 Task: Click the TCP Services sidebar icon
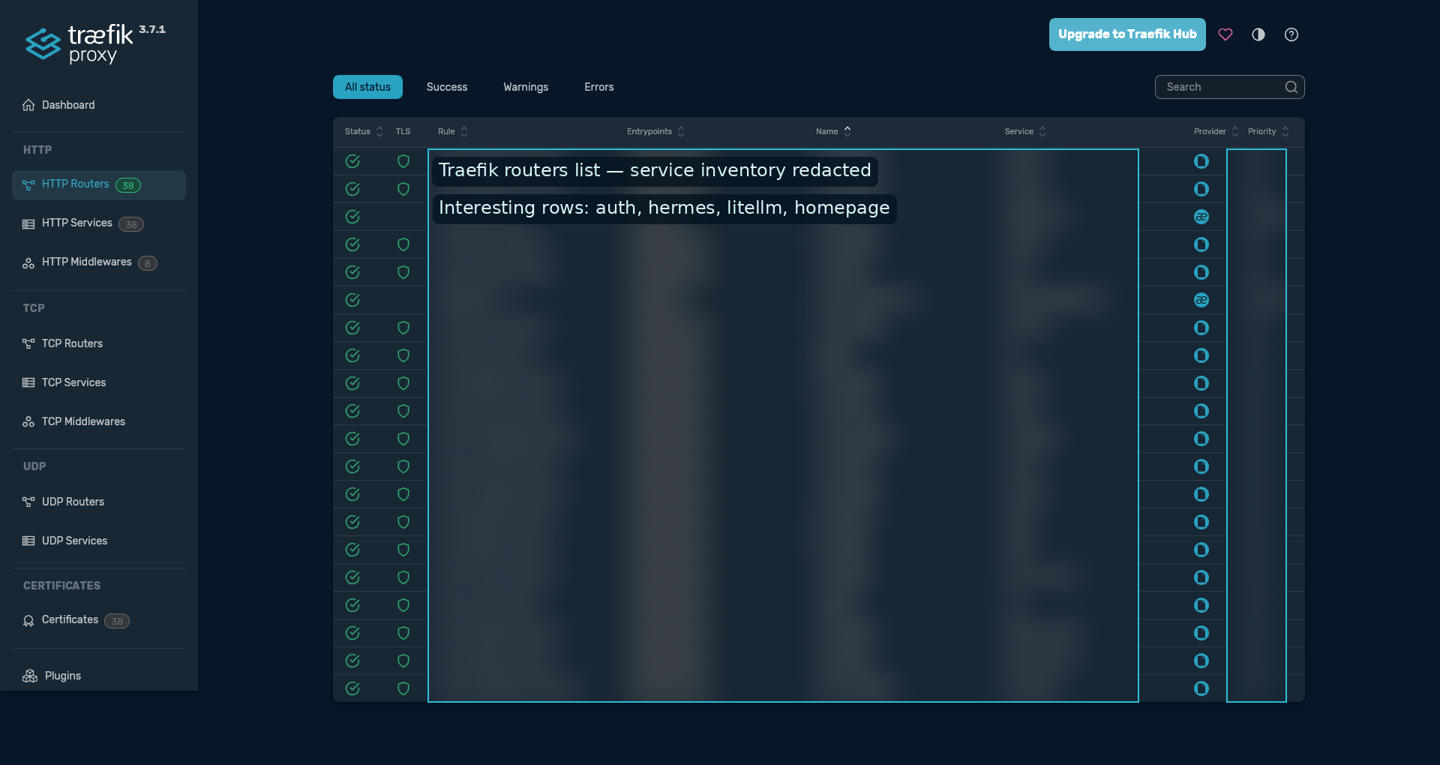click(x=28, y=382)
